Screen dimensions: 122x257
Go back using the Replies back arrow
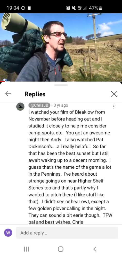8,94
